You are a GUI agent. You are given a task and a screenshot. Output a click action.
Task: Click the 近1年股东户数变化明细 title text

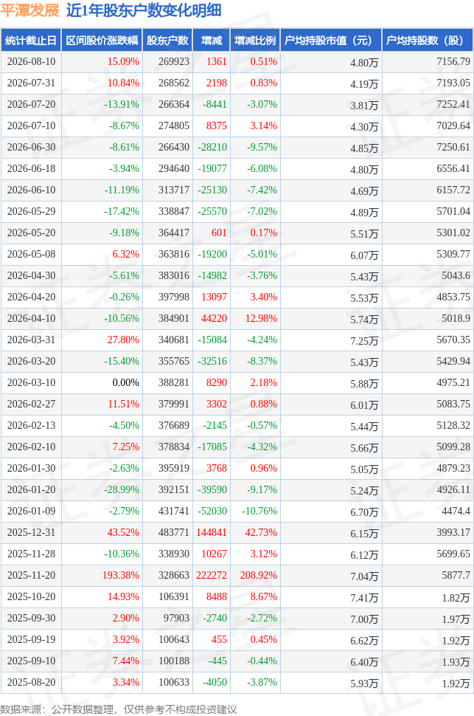coord(144,10)
